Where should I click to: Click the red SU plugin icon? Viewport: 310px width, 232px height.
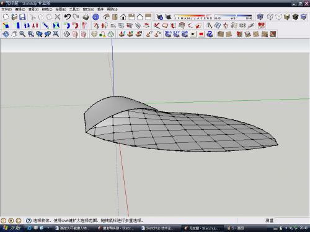click(262, 25)
